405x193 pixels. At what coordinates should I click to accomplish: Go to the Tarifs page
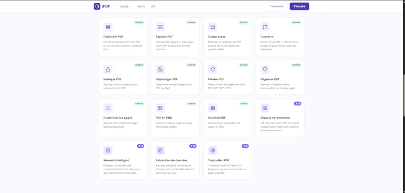pos(141,7)
